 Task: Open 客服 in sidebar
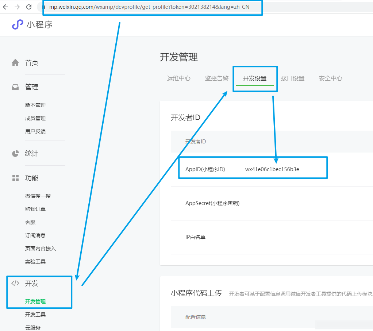[x=30, y=222]
